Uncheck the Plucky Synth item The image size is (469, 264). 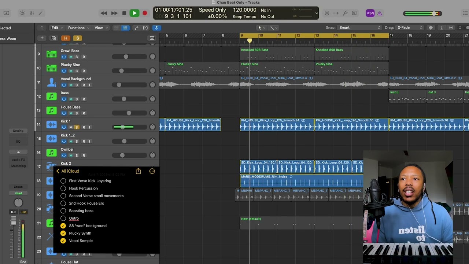point(63,233)
